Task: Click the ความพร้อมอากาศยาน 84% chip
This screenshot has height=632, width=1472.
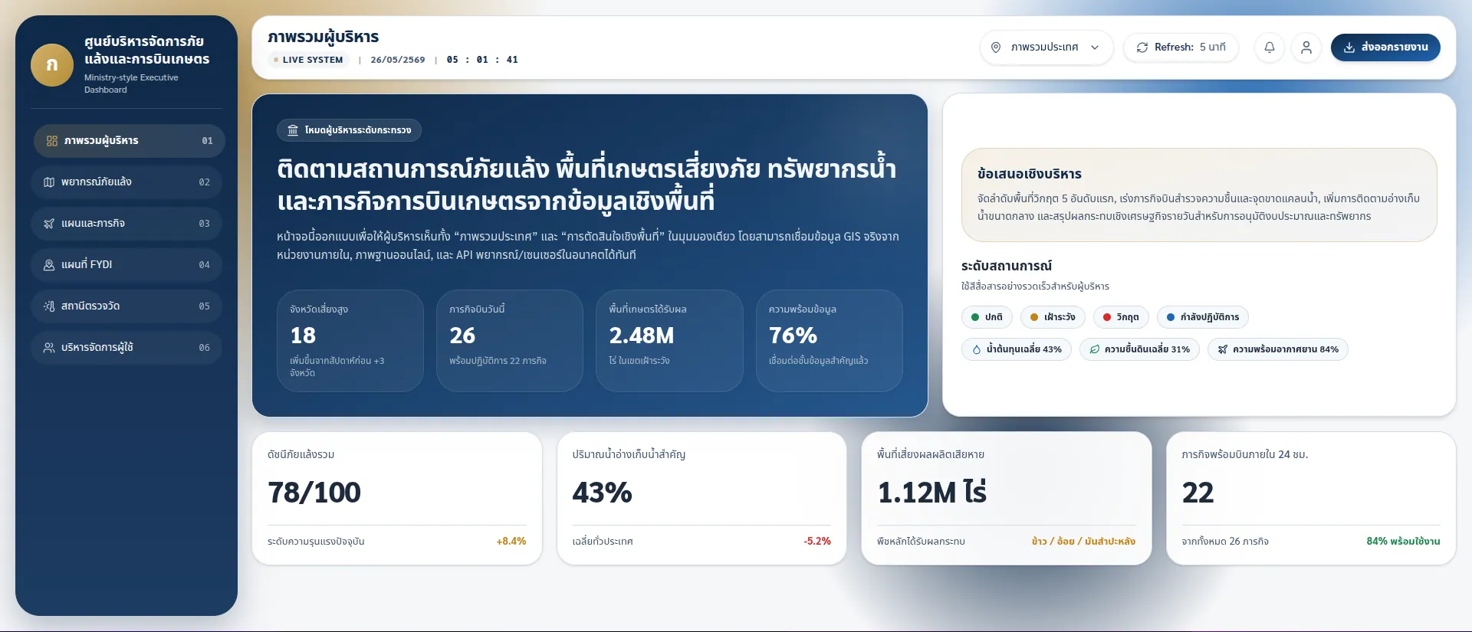Action: click(1278, 349)
